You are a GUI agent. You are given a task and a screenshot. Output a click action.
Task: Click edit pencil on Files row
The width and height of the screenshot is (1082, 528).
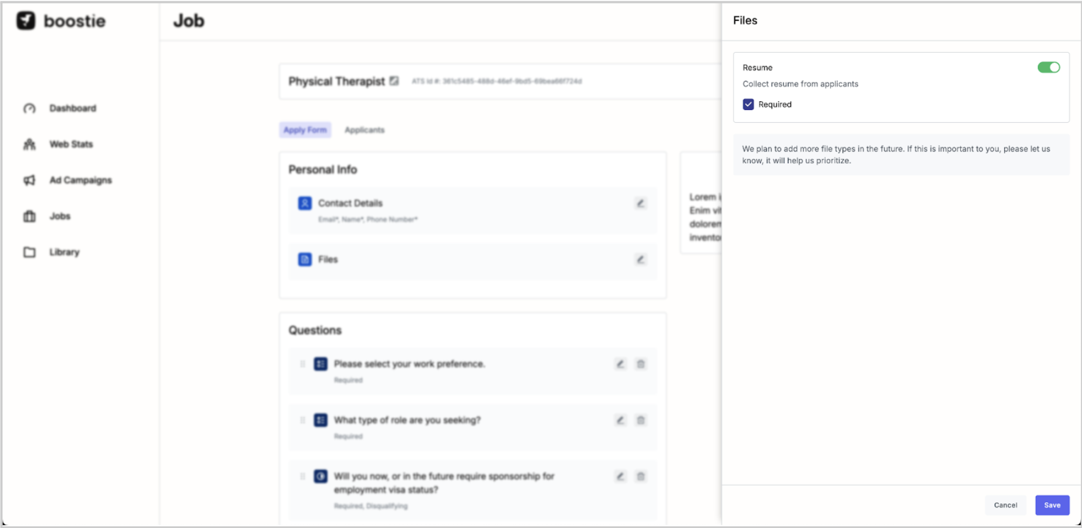tap(640, 259)
